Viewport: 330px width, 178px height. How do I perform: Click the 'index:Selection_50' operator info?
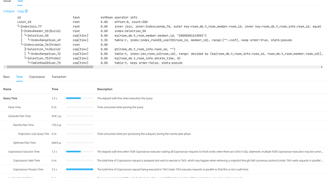point(130,31)
